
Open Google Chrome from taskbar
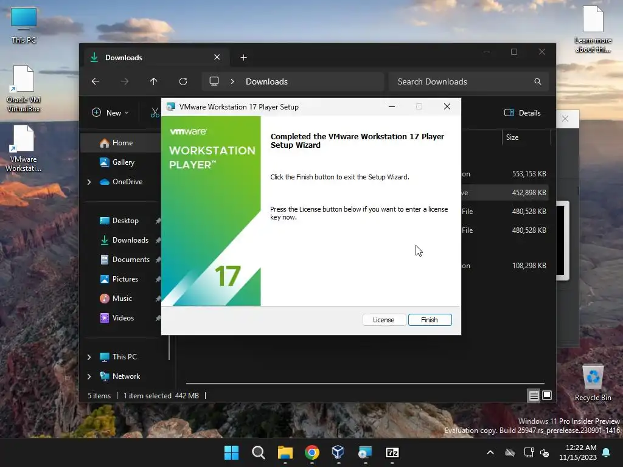pos(312,452)
